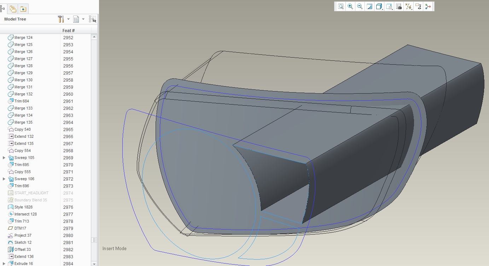This screenshot has height=266, width=489.
Task: Select Merge 127 in the tree
Action: point(23,59)
